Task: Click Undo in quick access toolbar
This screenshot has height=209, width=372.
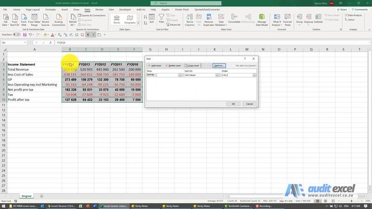Action: 30,35
